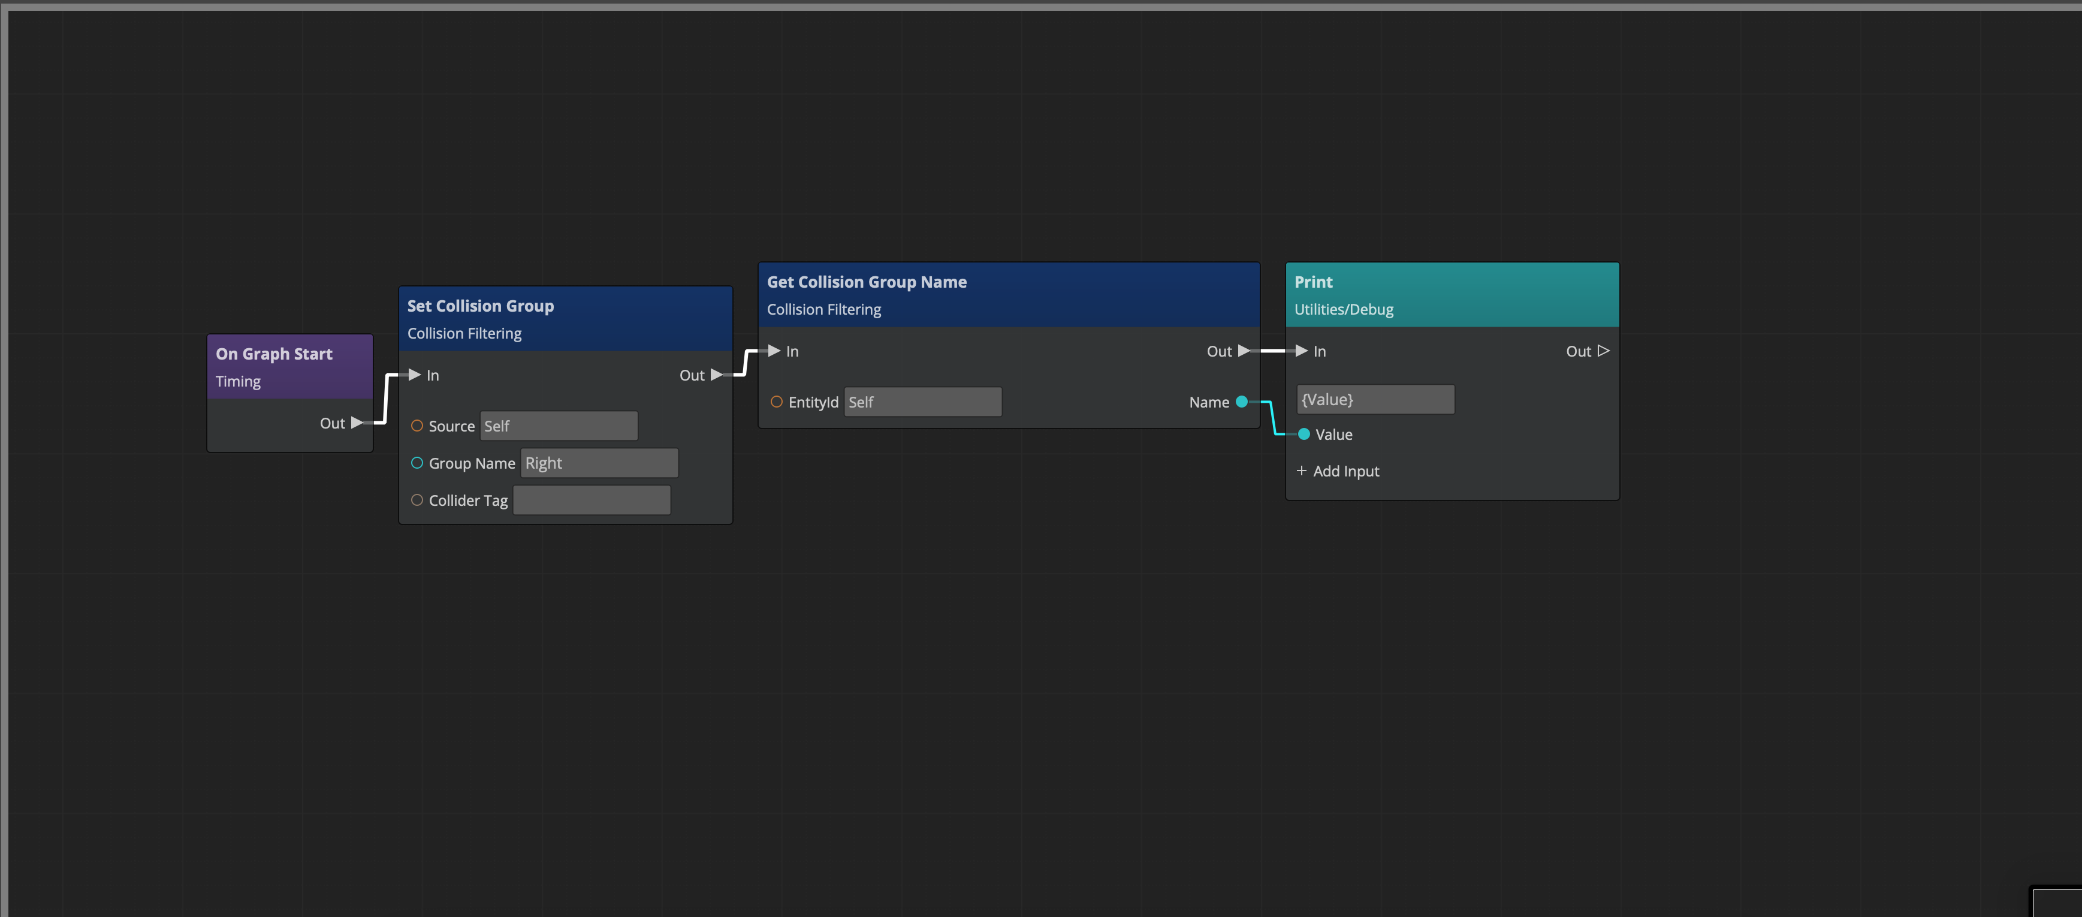
Task: Click the EntityId data pin circle
Action: pos(777,402)
